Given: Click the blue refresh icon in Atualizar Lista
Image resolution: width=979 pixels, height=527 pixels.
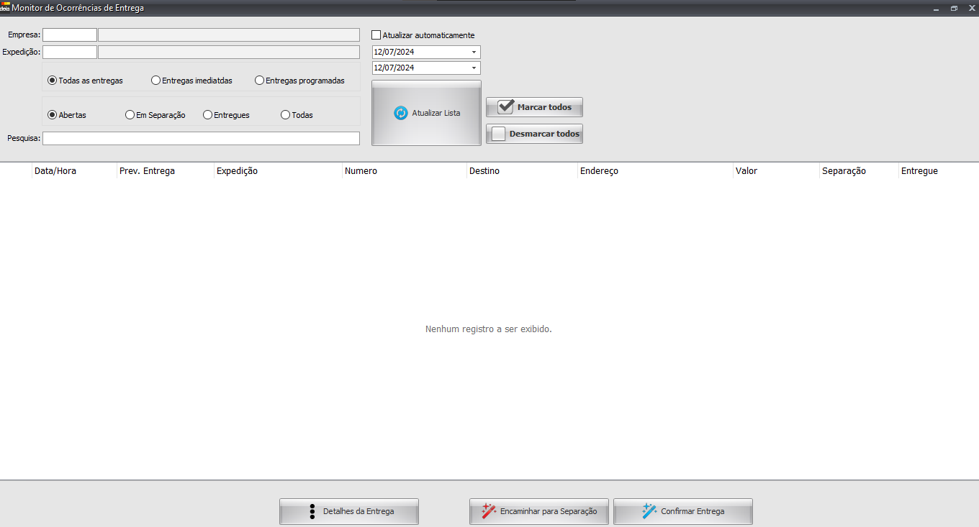Looking at the screenshot, I should point(401,113).
